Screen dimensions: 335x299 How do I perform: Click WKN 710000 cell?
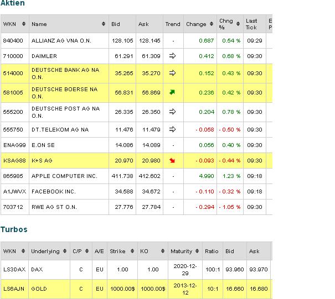13,56
